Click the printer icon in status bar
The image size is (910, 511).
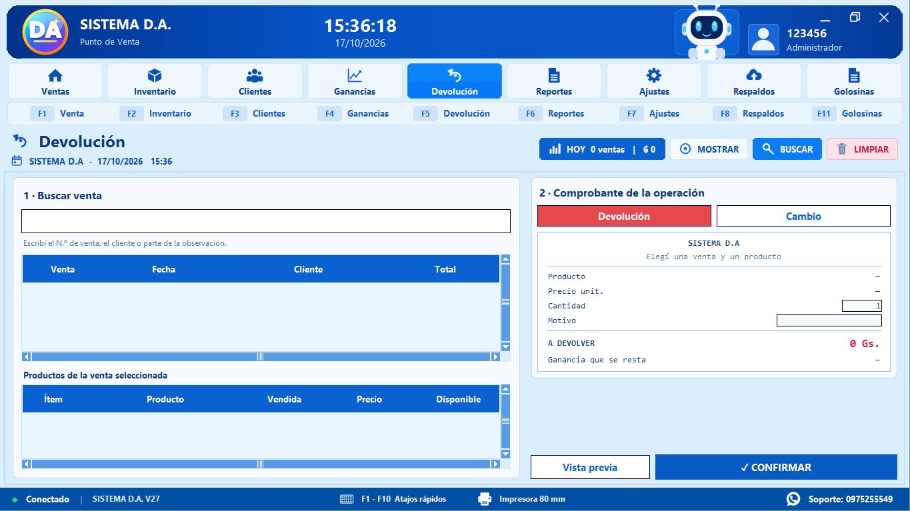[485, 499]
